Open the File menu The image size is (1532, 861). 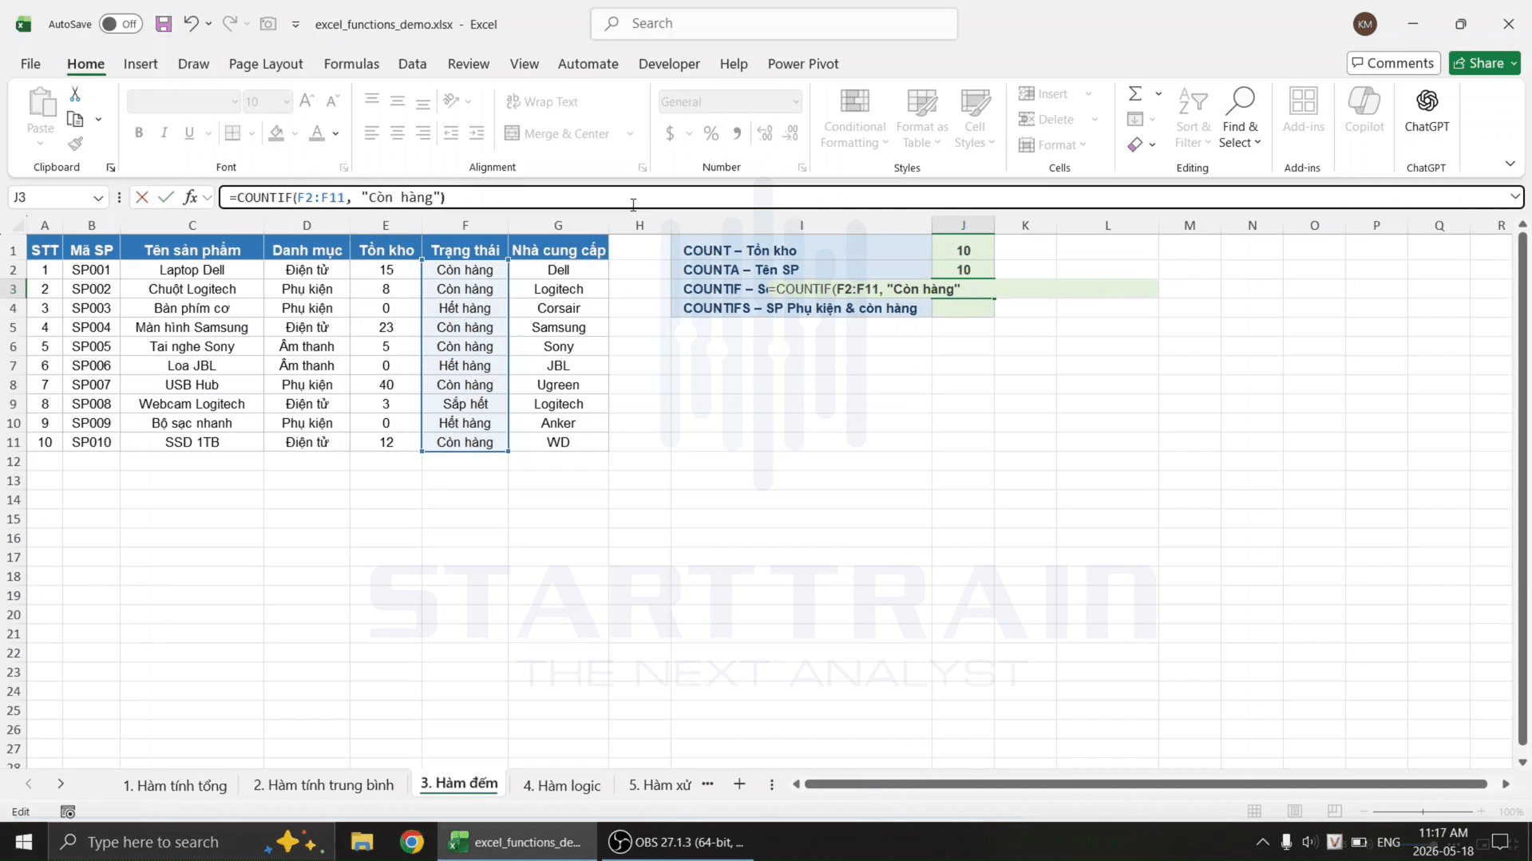(30, 64)
